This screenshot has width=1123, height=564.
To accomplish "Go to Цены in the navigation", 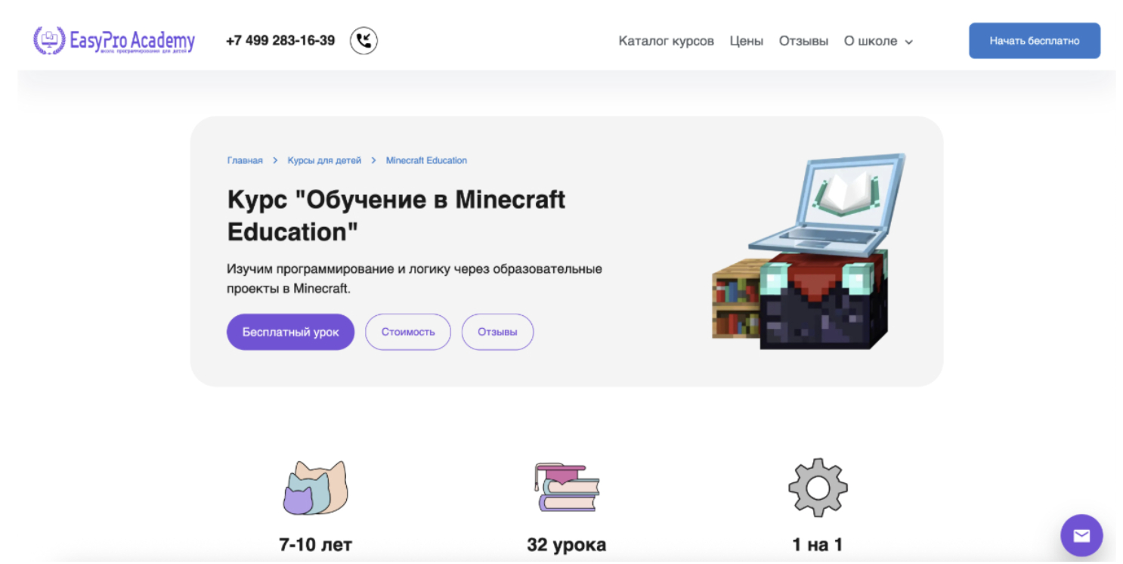I will point(747,41).
